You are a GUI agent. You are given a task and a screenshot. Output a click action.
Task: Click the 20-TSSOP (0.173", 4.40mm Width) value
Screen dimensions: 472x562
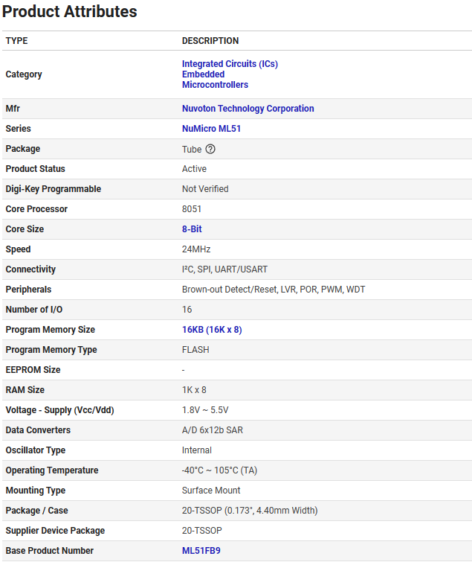249,511
